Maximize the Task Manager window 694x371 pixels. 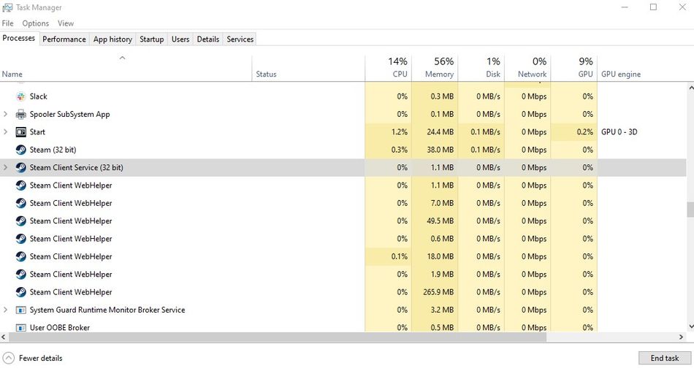pyautogui.click(x=653, y=7)
